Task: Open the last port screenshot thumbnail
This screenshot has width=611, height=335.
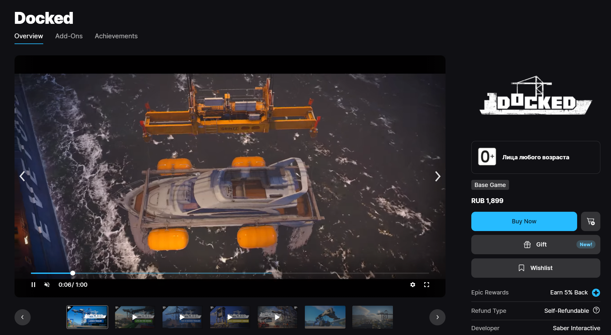Action: pyautogui.click(x=373, y=317)
